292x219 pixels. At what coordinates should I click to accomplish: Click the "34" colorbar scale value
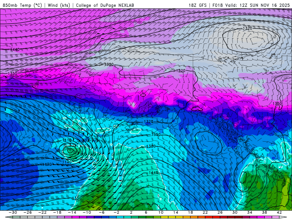point(250,212)
